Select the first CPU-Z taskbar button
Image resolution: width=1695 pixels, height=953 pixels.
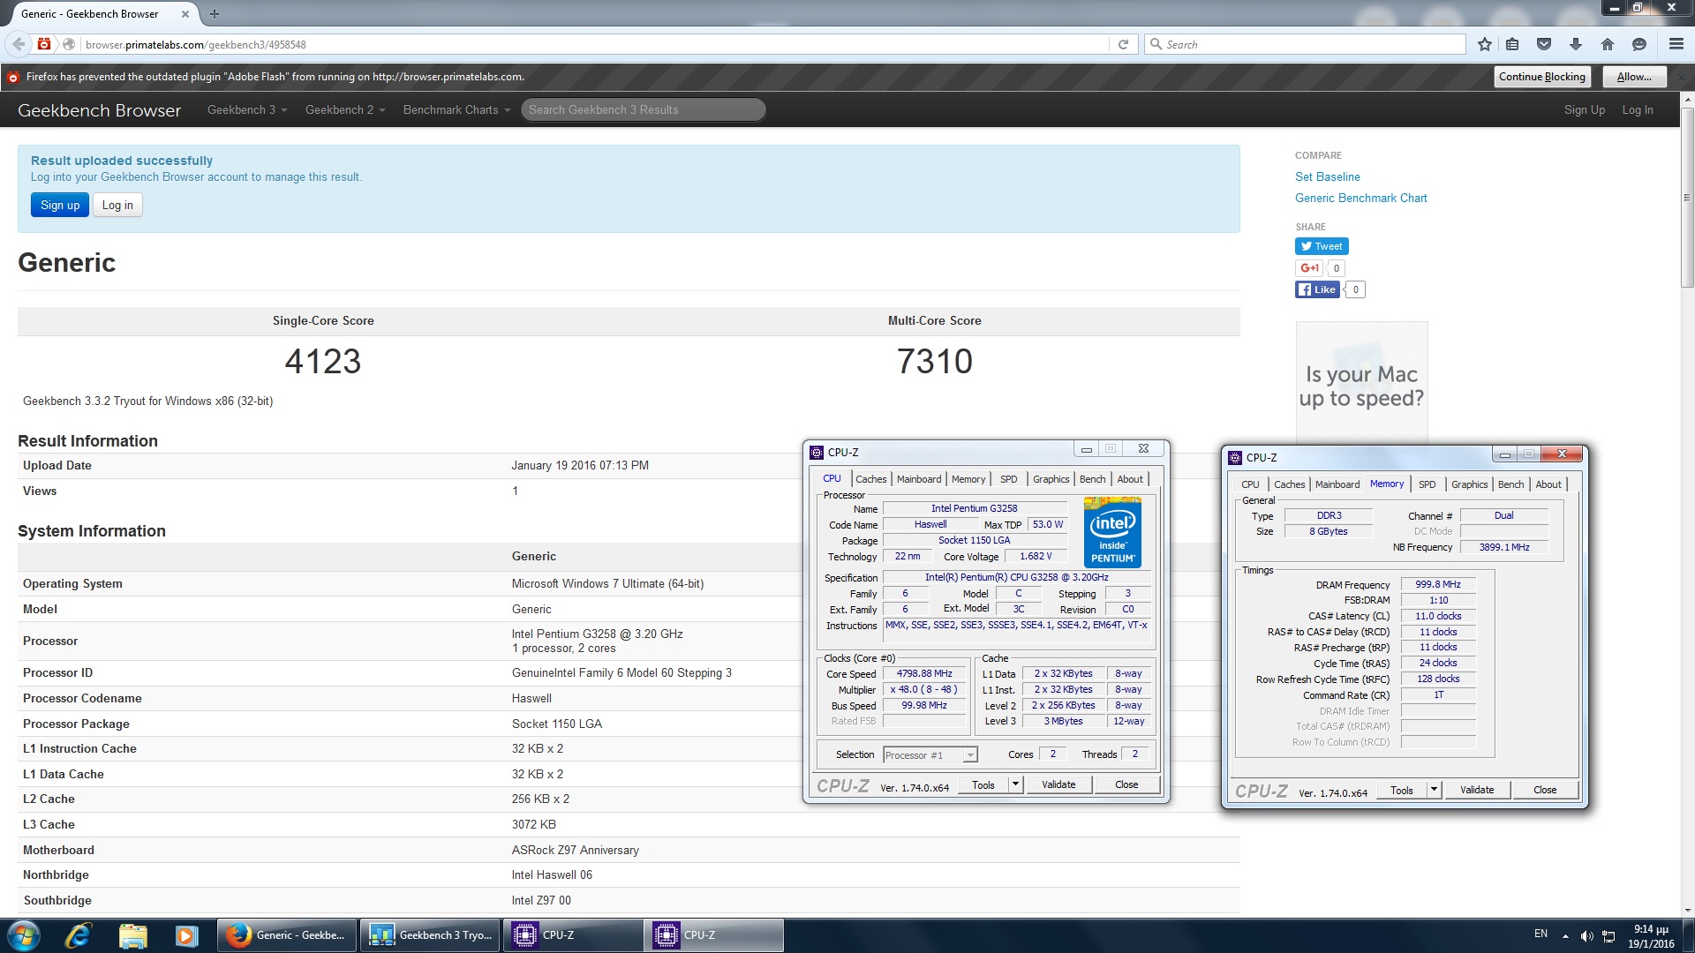click(573, 935)
